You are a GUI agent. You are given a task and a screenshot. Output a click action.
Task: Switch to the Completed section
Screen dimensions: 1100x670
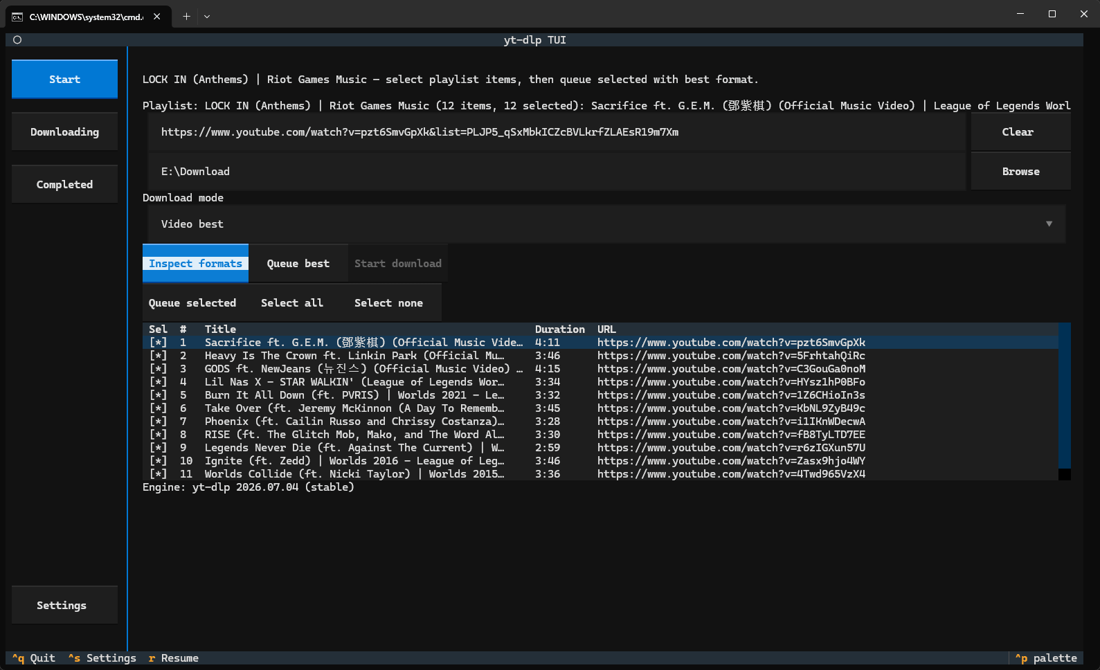pos(64,184)
